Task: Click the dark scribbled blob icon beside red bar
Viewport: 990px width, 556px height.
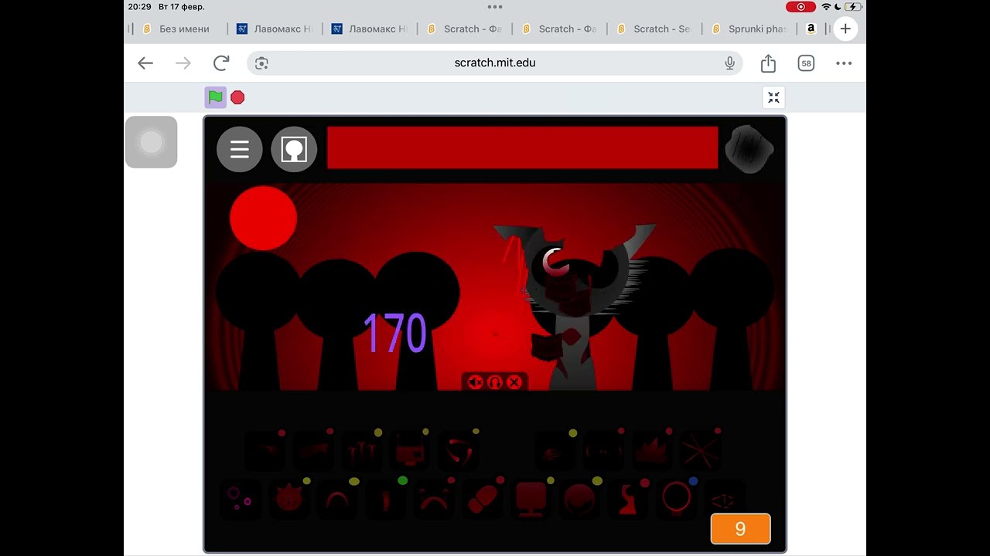Action: click(x=750, y=149)
